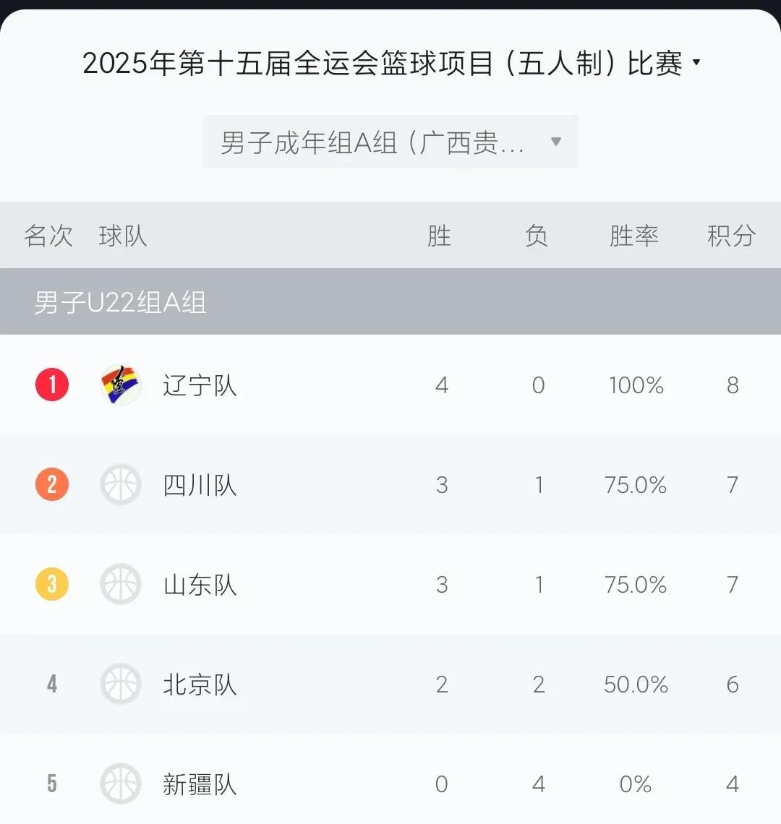Click the yellow rank 3 badge
The image size is (781, 824).
[x=52, y=584]
